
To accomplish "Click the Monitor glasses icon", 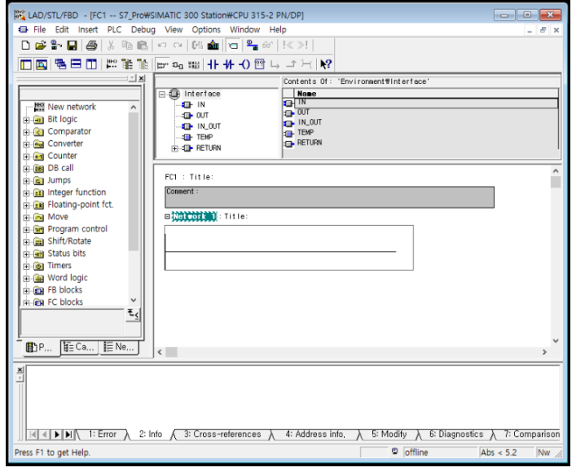I will pyautogui.click(x=267, y=46).
